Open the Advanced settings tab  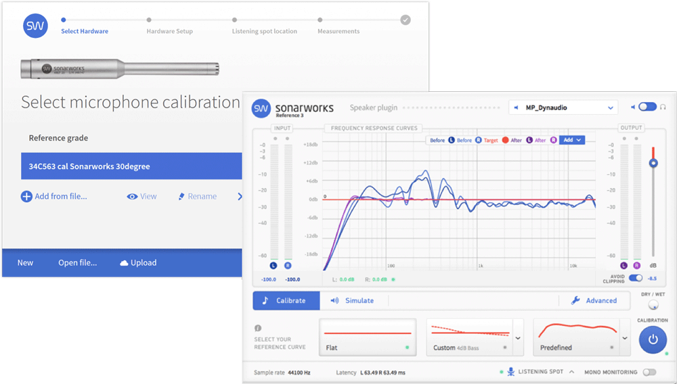(x=594, y=300)
